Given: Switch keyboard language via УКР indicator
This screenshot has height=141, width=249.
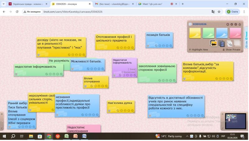Looking at the screenshot, I should [223, 136].
